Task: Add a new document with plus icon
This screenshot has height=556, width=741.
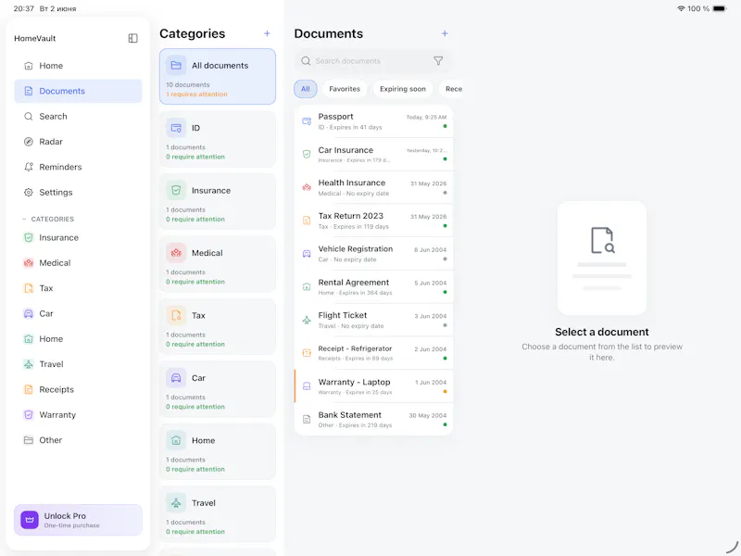Action: click(x=445, y=33)
